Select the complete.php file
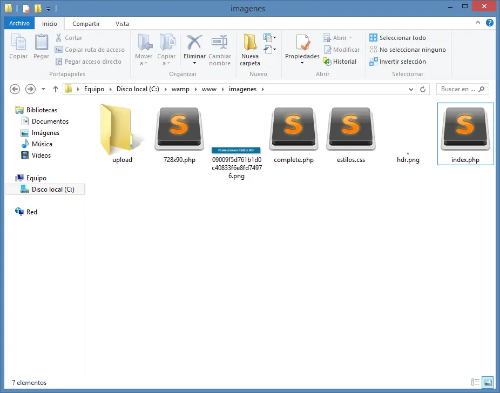This screenshot has height=393, width=500. (x=294, y=134)
